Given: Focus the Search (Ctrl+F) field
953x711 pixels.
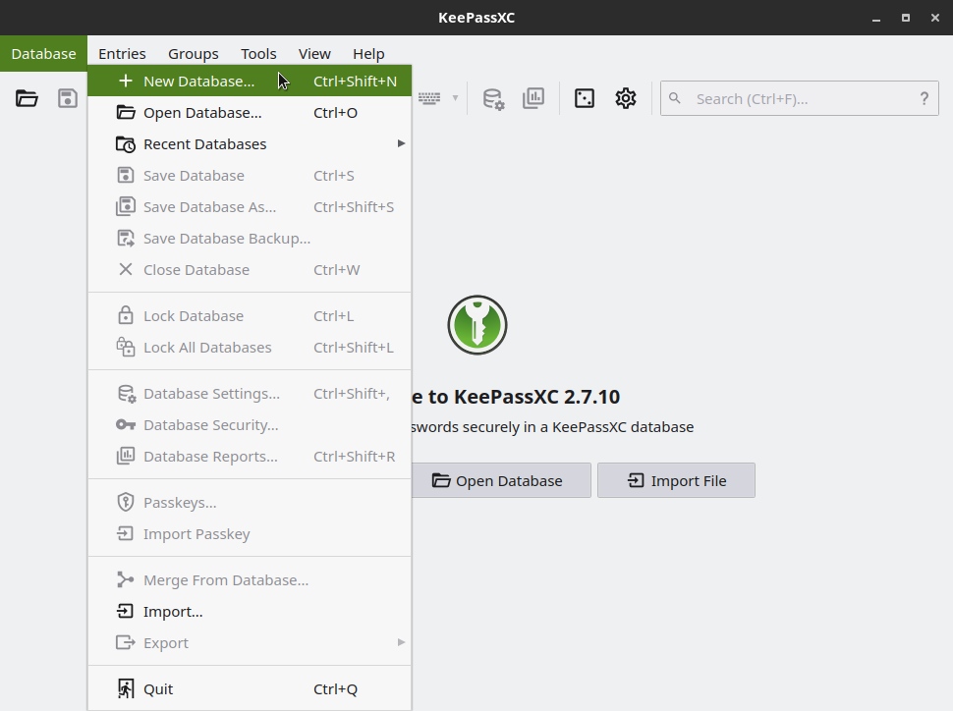Looking at the screenshot, I should point(799,98).
